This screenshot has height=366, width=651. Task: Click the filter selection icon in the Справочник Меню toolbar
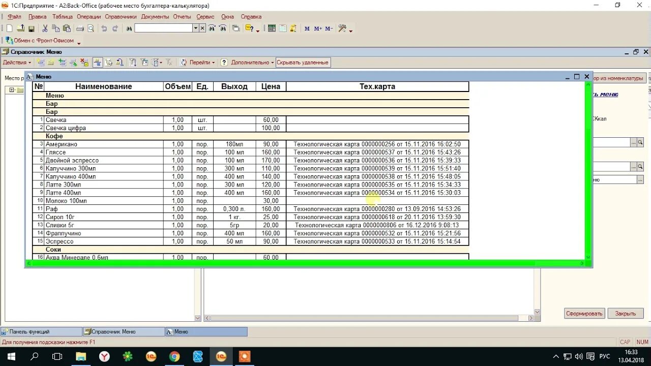(133, 63)
